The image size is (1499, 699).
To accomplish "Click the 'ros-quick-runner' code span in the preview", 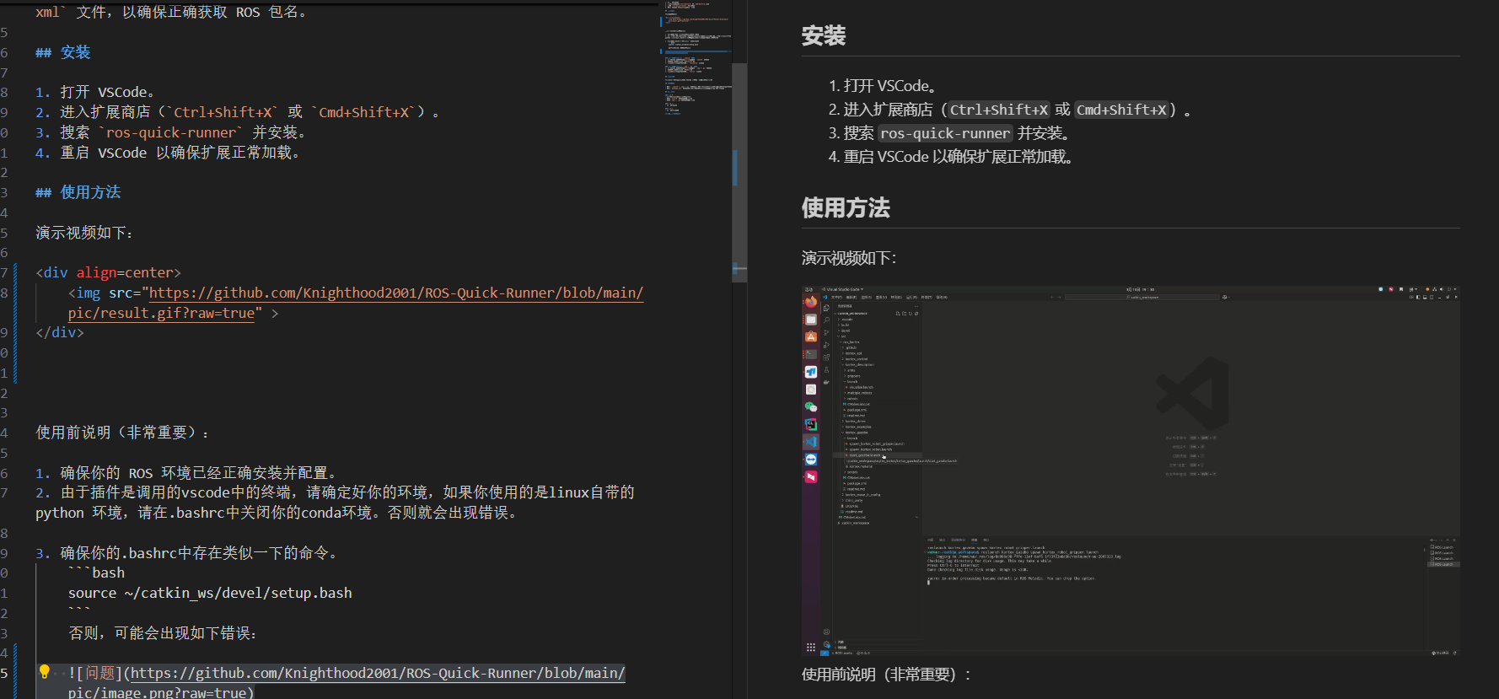I will click(944, 133).
